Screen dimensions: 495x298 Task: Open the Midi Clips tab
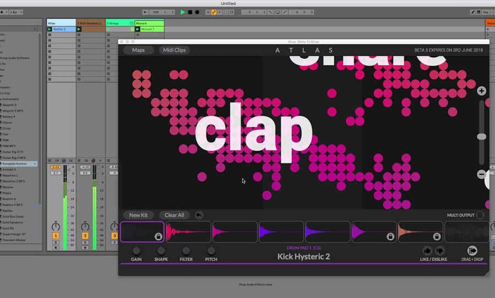[x=174, y=50]
